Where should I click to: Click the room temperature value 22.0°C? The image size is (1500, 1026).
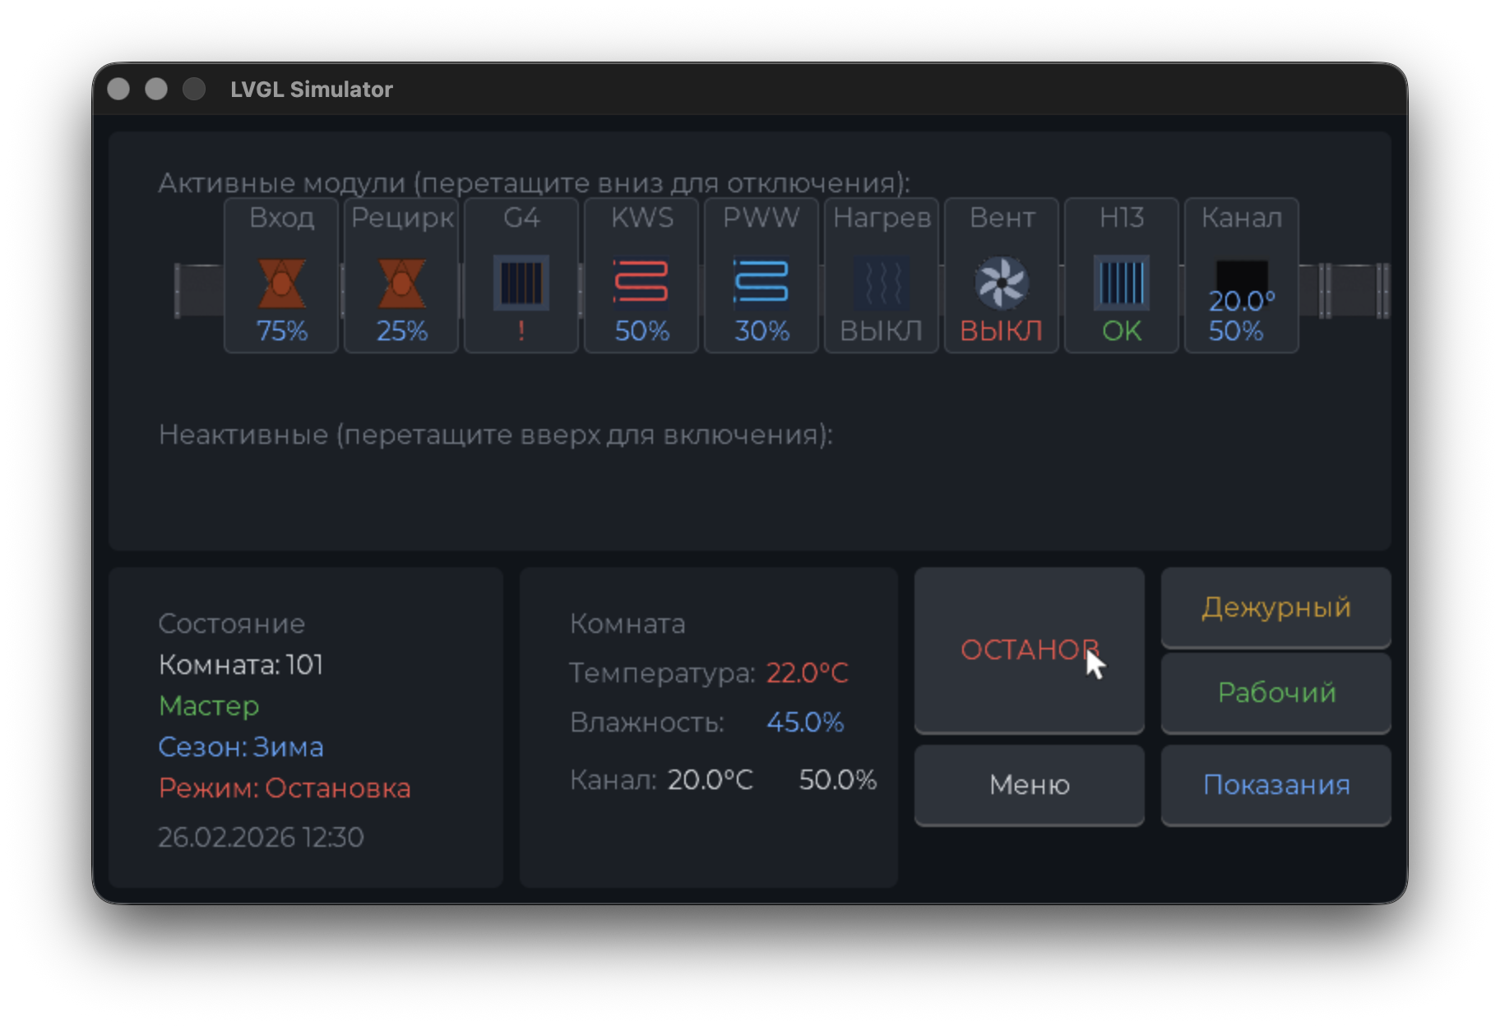[x=807, y=673]
